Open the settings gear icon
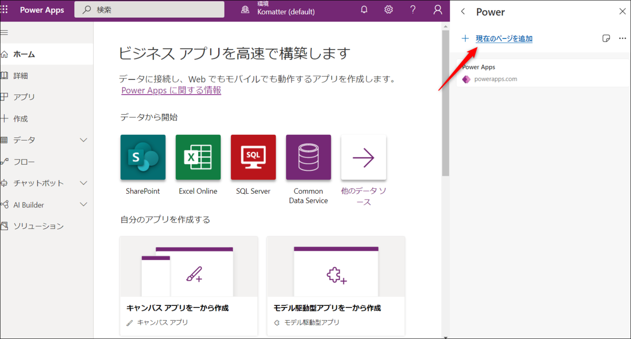Image resolution: width=631 pixels, height=339 pixels. (389, 10)
